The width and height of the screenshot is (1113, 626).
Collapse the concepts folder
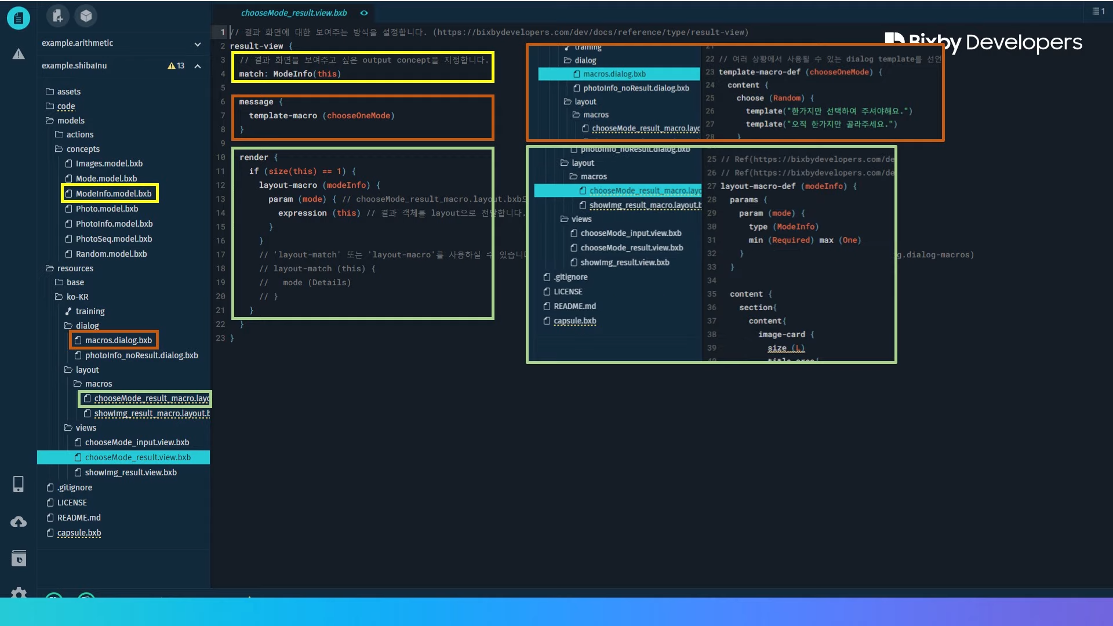pos(82,149)
